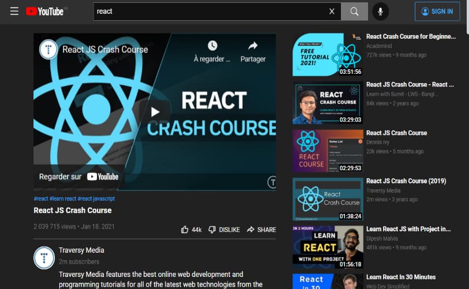Click the SHARE button below video

[x=261, y=230]
